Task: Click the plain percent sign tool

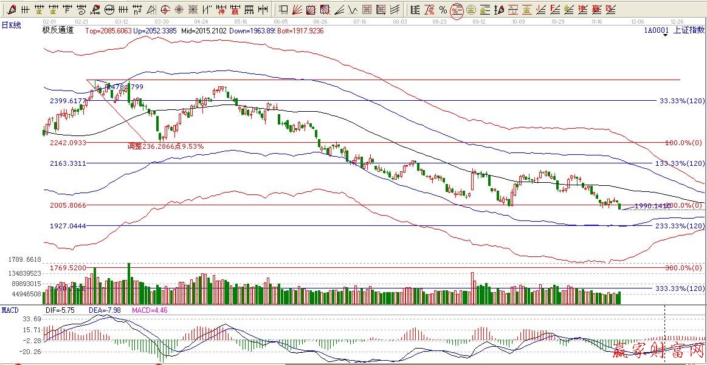Action: (443, 10)
